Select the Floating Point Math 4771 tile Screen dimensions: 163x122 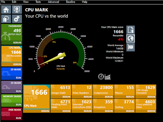coord(61,104)
